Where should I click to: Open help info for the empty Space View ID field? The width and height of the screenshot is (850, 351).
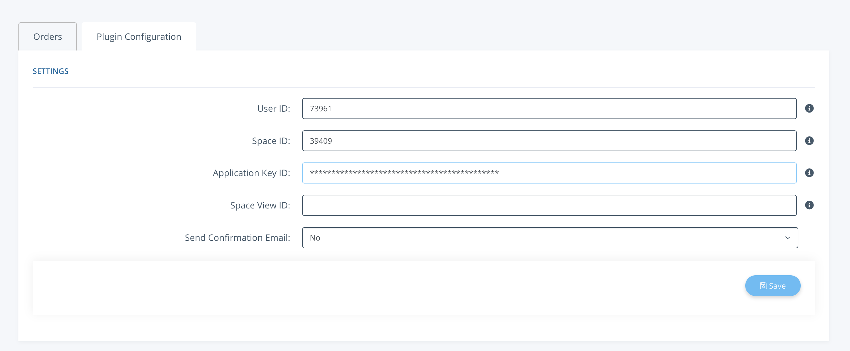[x=809, y=205]
